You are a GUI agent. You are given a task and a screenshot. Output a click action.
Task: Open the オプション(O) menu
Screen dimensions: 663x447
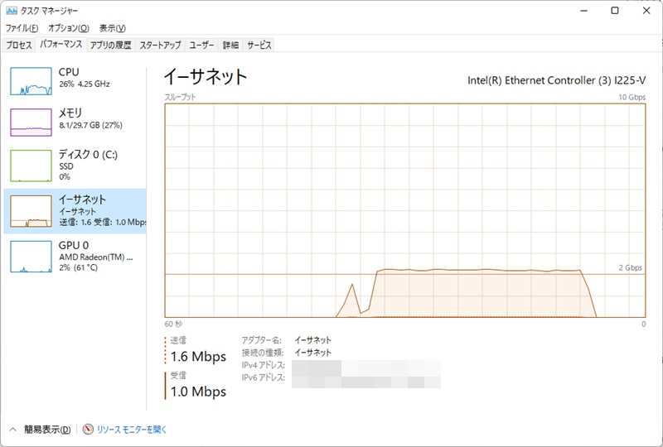point(68,28)
